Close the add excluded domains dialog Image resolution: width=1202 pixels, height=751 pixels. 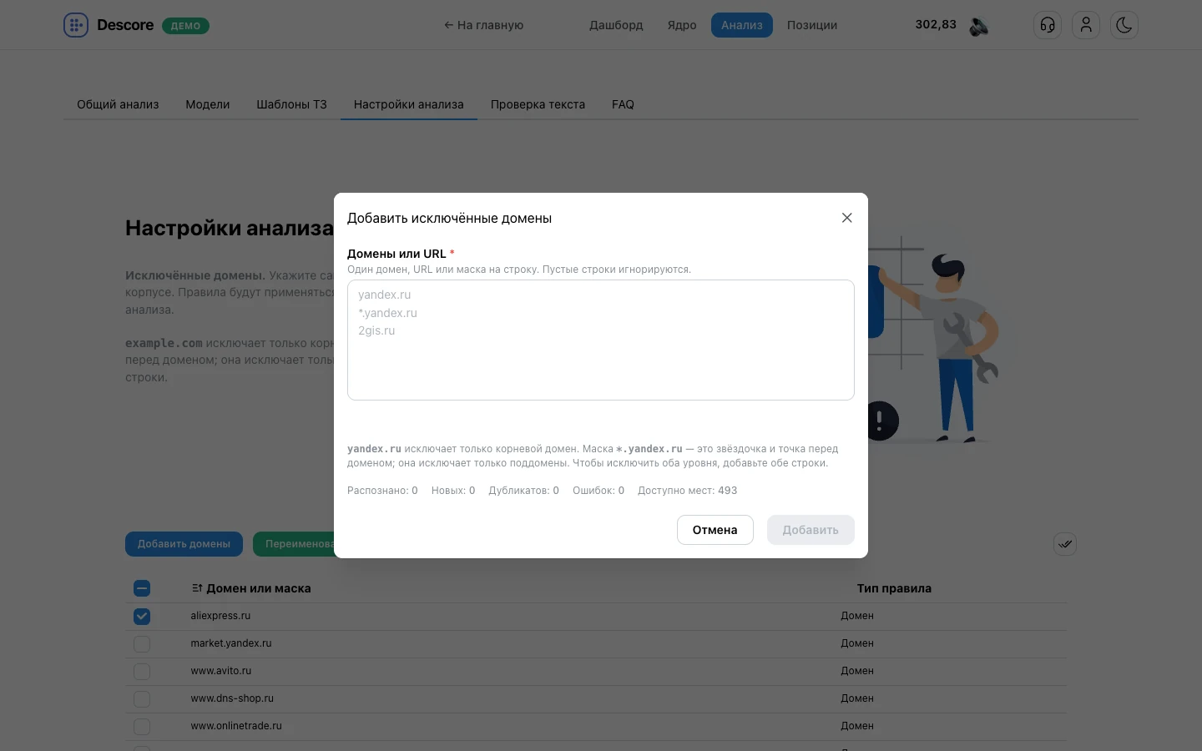coord(846,218)
